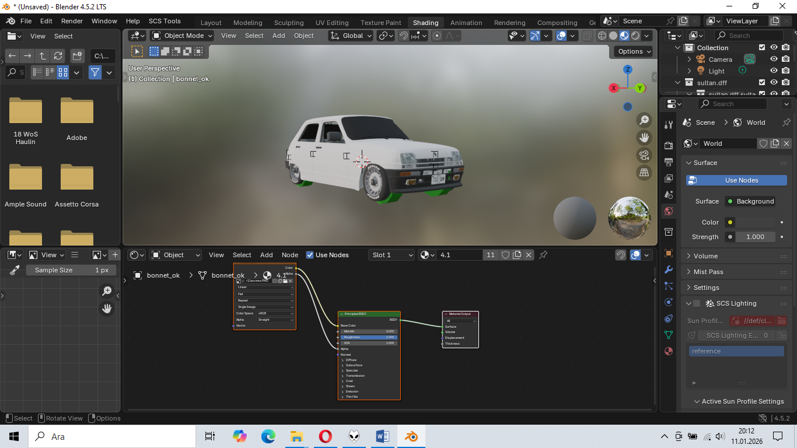Create a new folder in file browser
797x448 pixels.
click(x=77, y=56)
